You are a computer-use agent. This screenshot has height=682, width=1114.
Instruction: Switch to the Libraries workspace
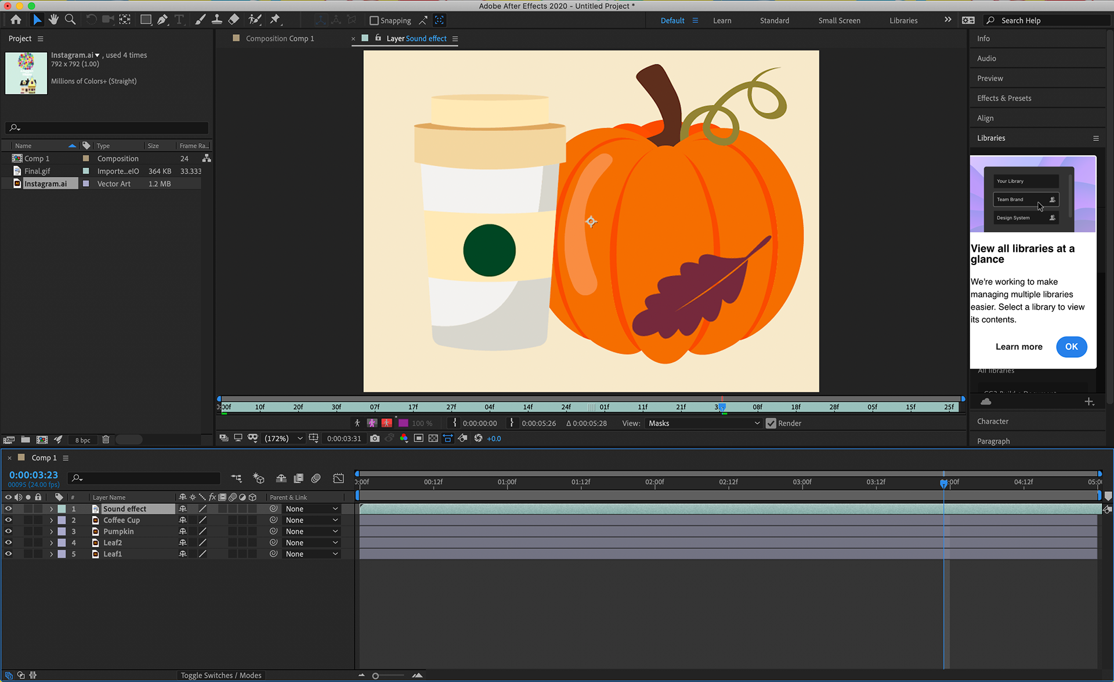(x=903, y=20)
